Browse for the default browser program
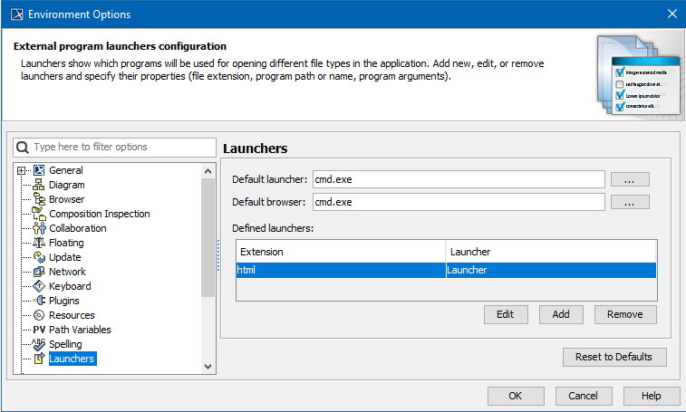Image resolution: width=686 pixels, height=412 pixels. click(x=630, y=202)
